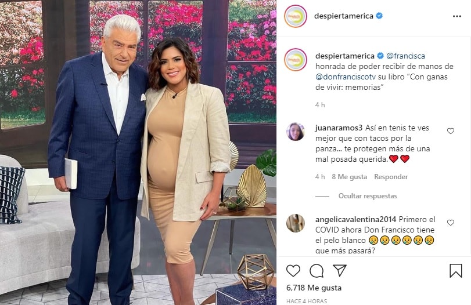Image resolution: width=471 pixels, height=305 pixels.
Task: Open @francisca mention link
Action: point(405,56)
